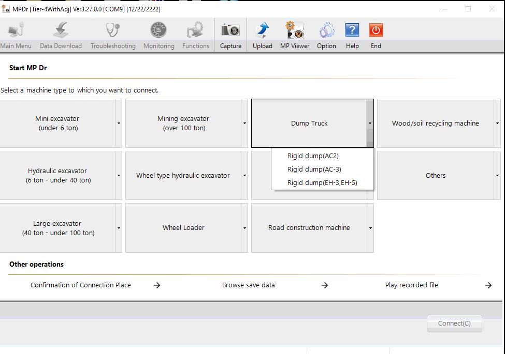
Task: Expand the Mini excavator dropdown
Action: pos(119,123)
